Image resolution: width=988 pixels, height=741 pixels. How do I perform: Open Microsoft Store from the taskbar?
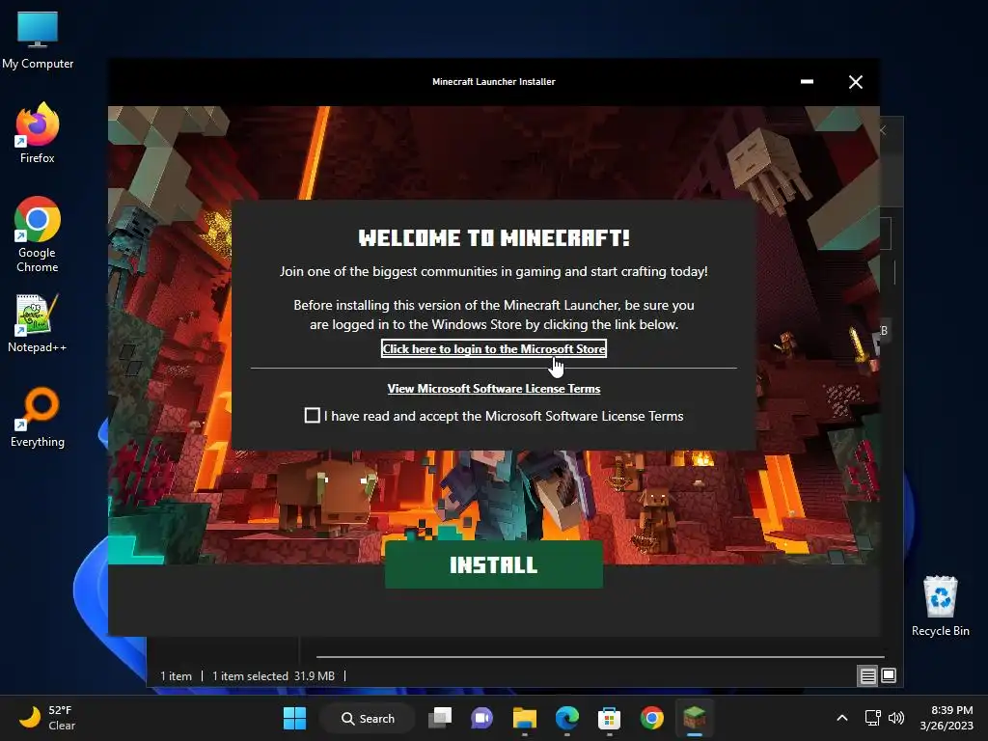tap(610, 718)
